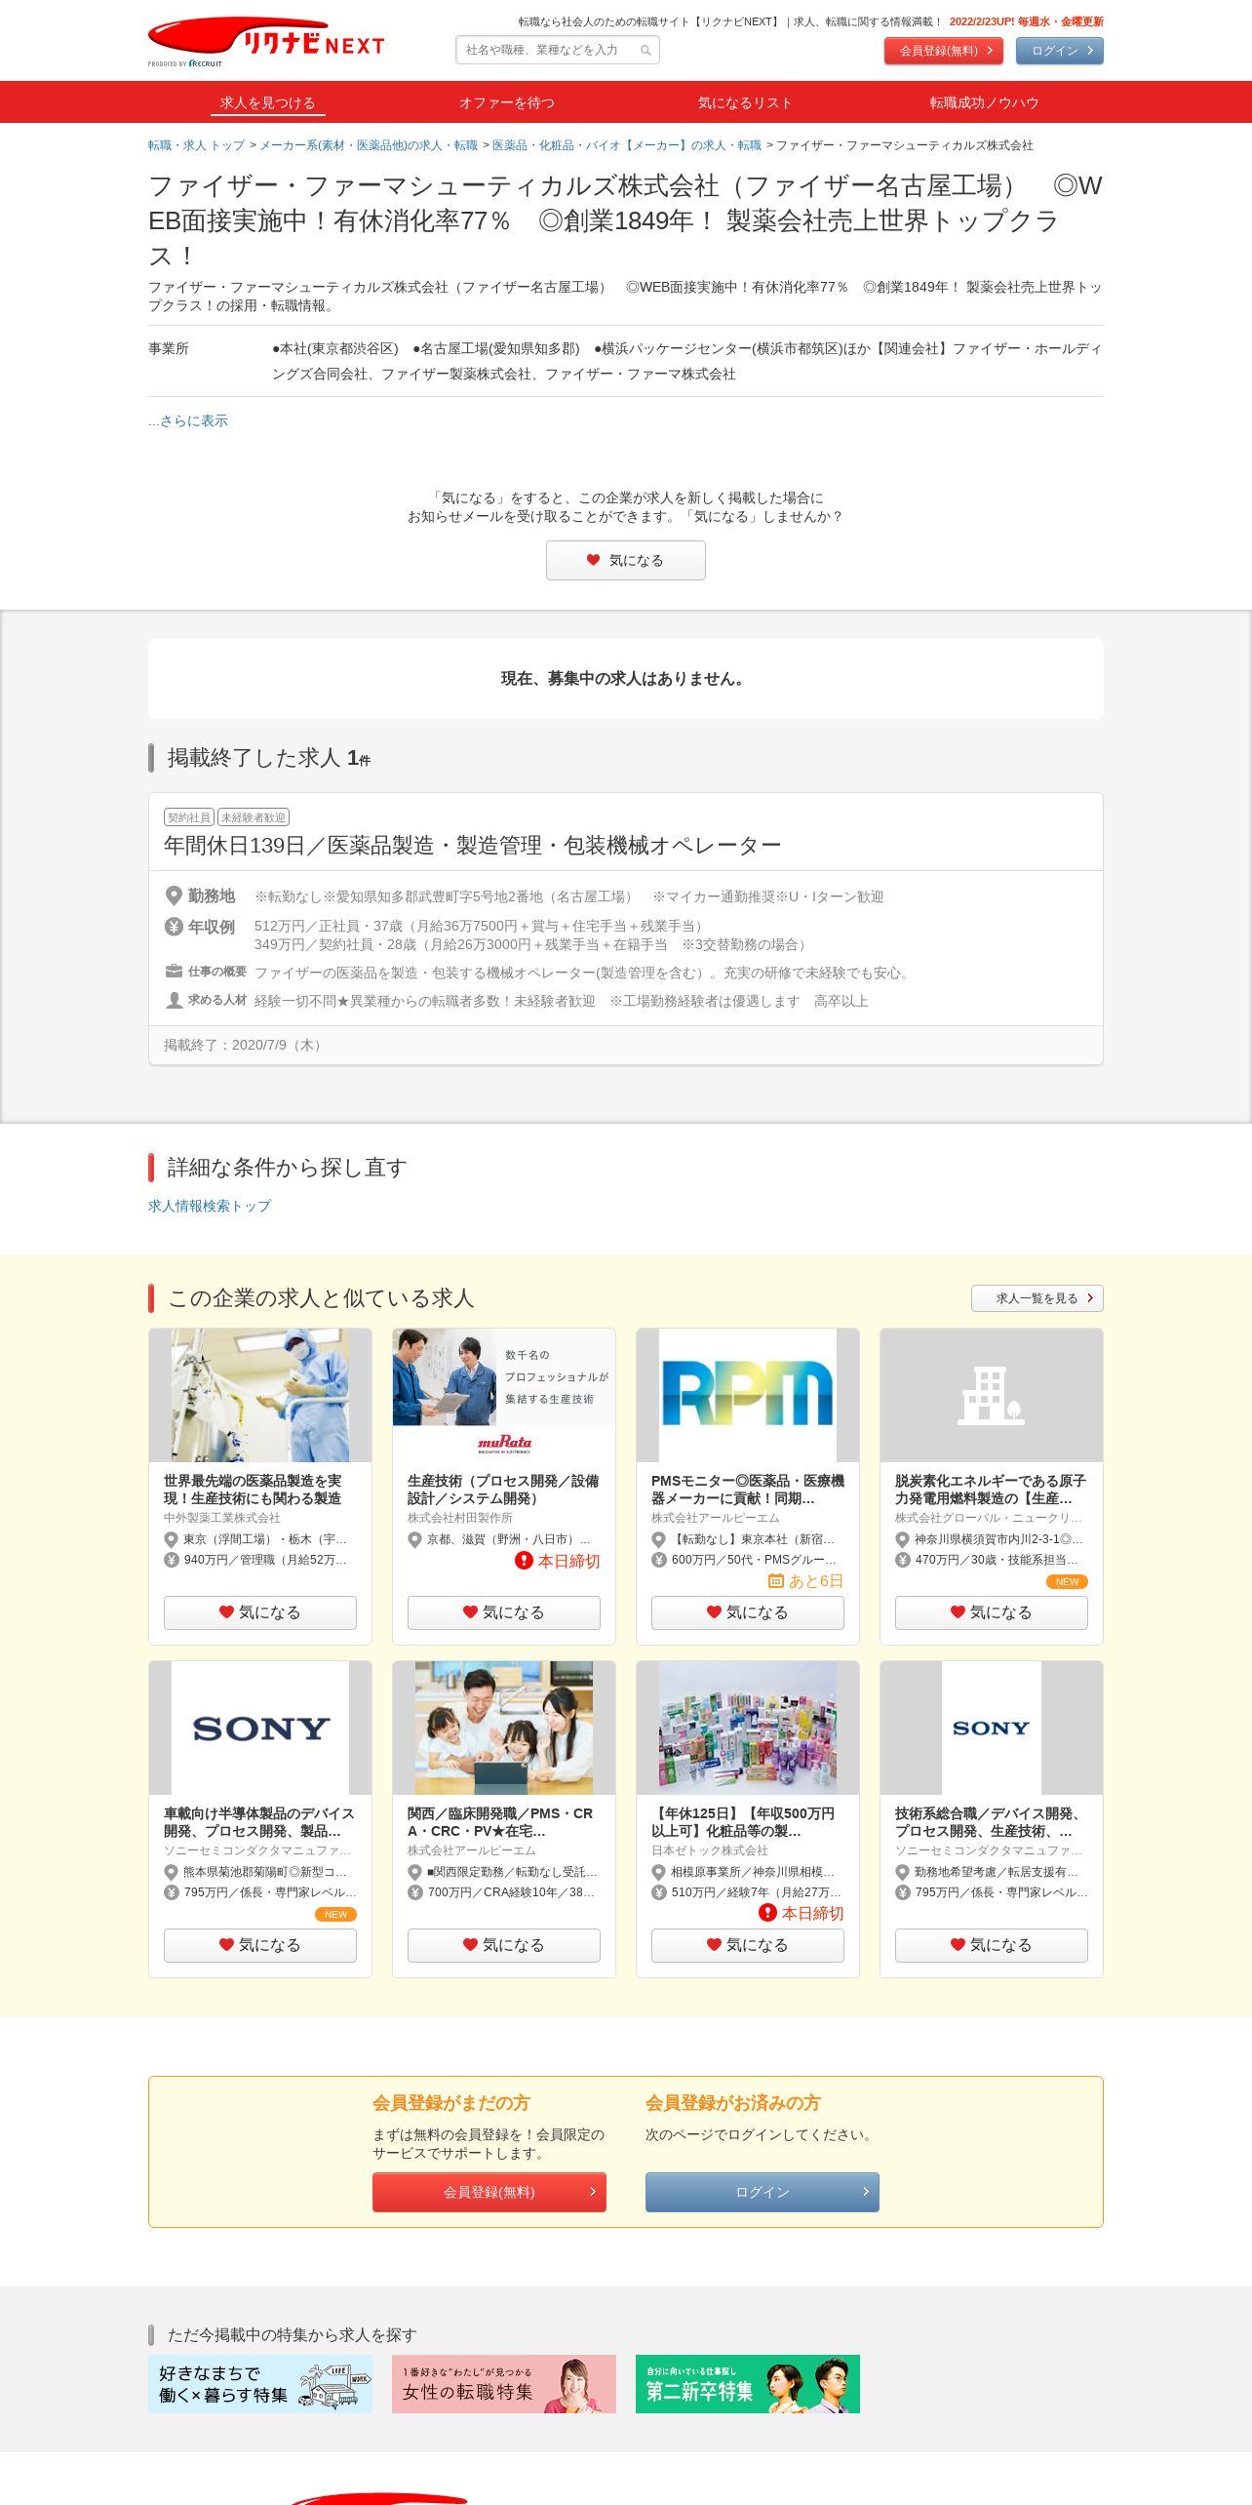Click the 求人一覧を見る button
The image size is (1252, 2505).
click(x=1037, y=1298)
